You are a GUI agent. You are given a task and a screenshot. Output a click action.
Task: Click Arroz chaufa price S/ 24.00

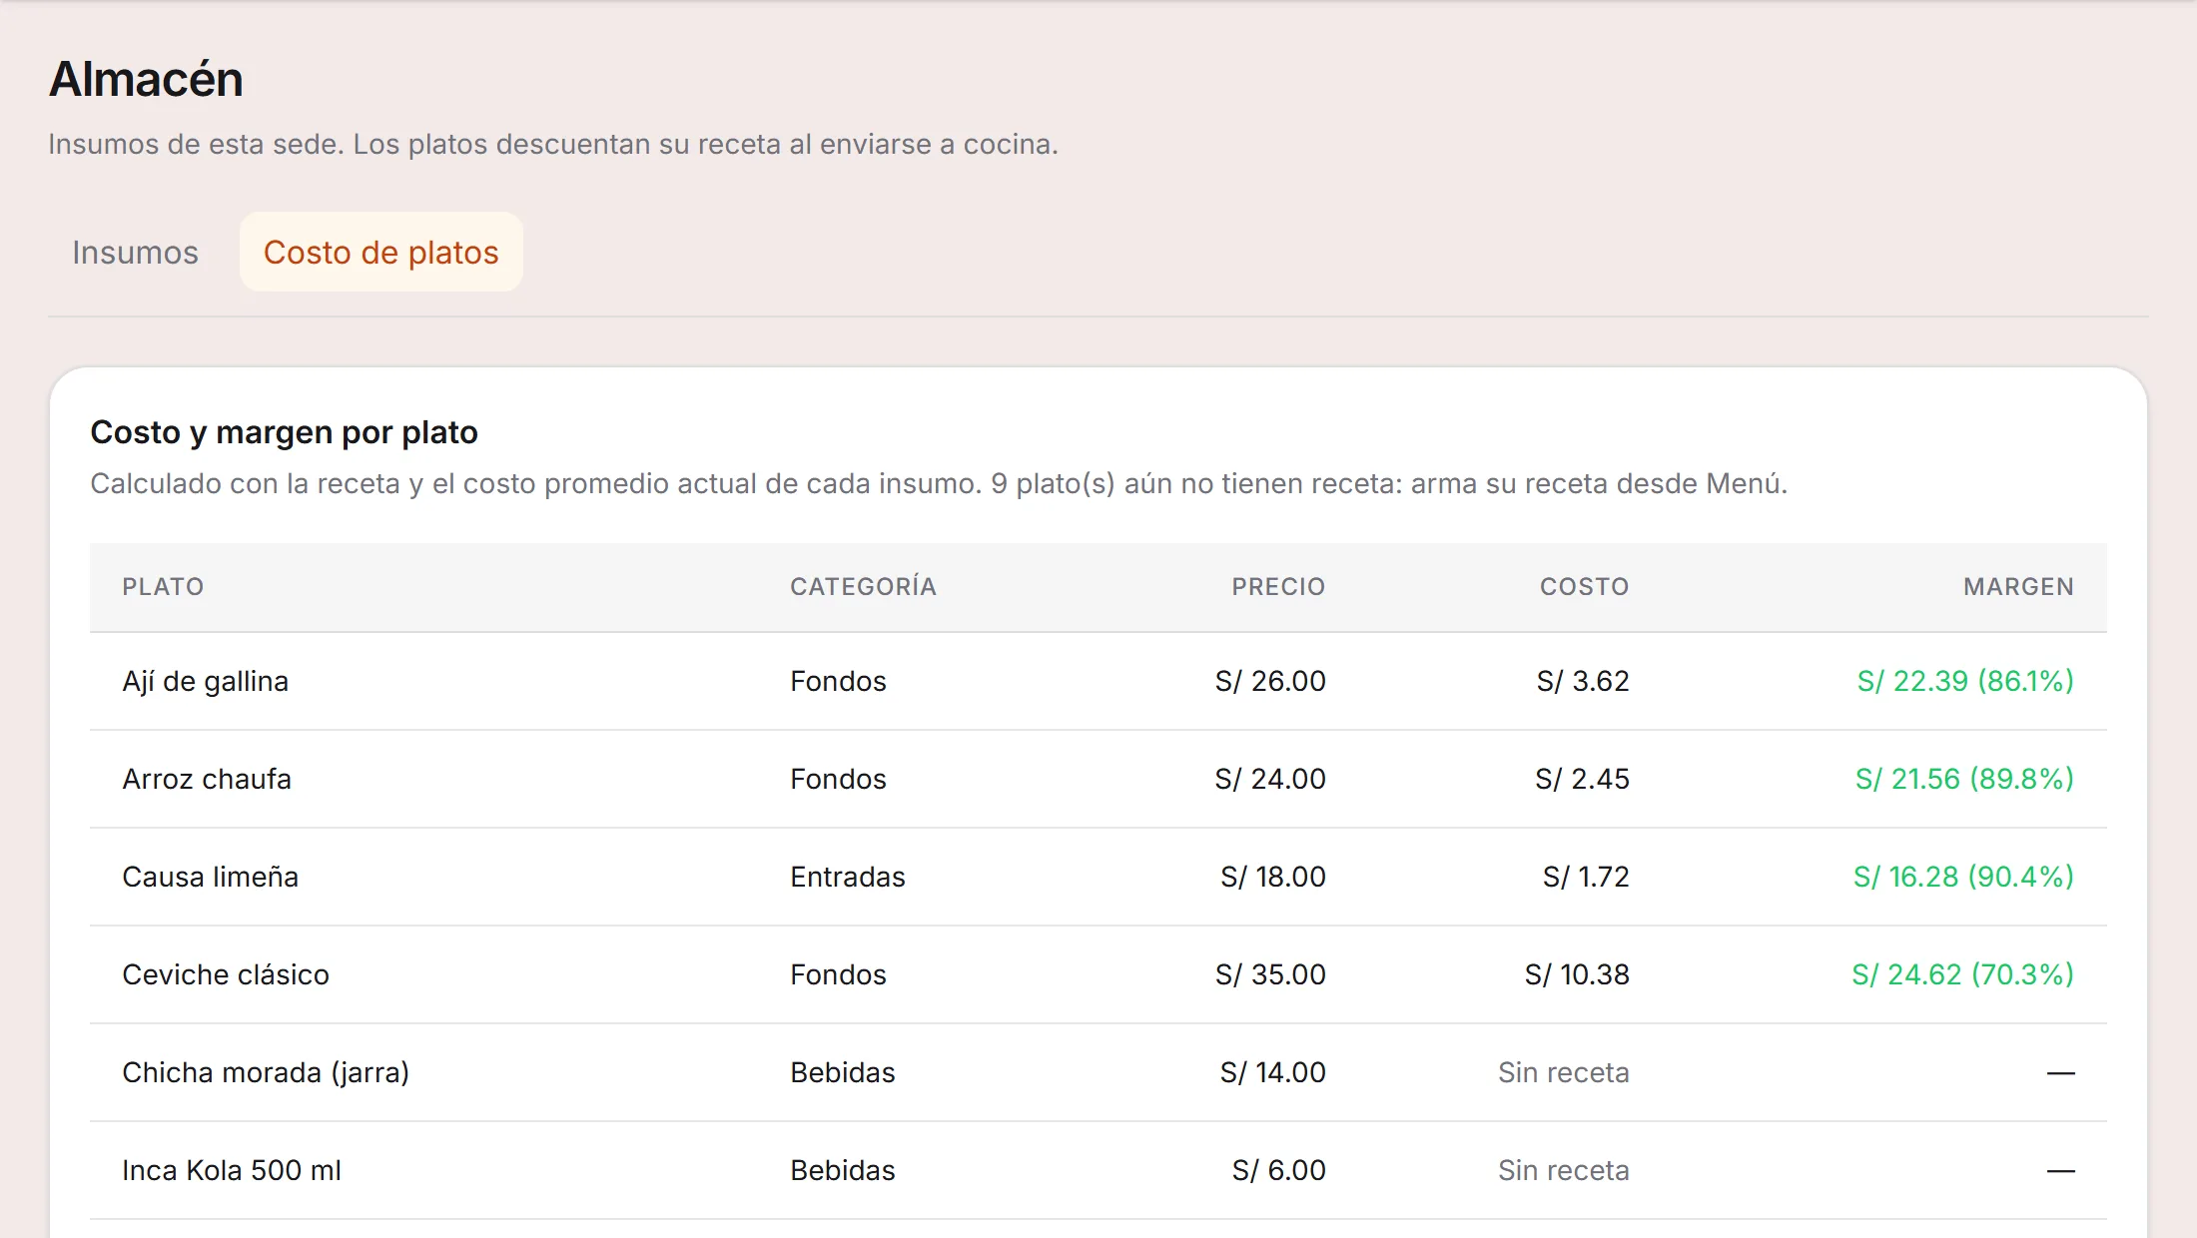coord(1270,780)
